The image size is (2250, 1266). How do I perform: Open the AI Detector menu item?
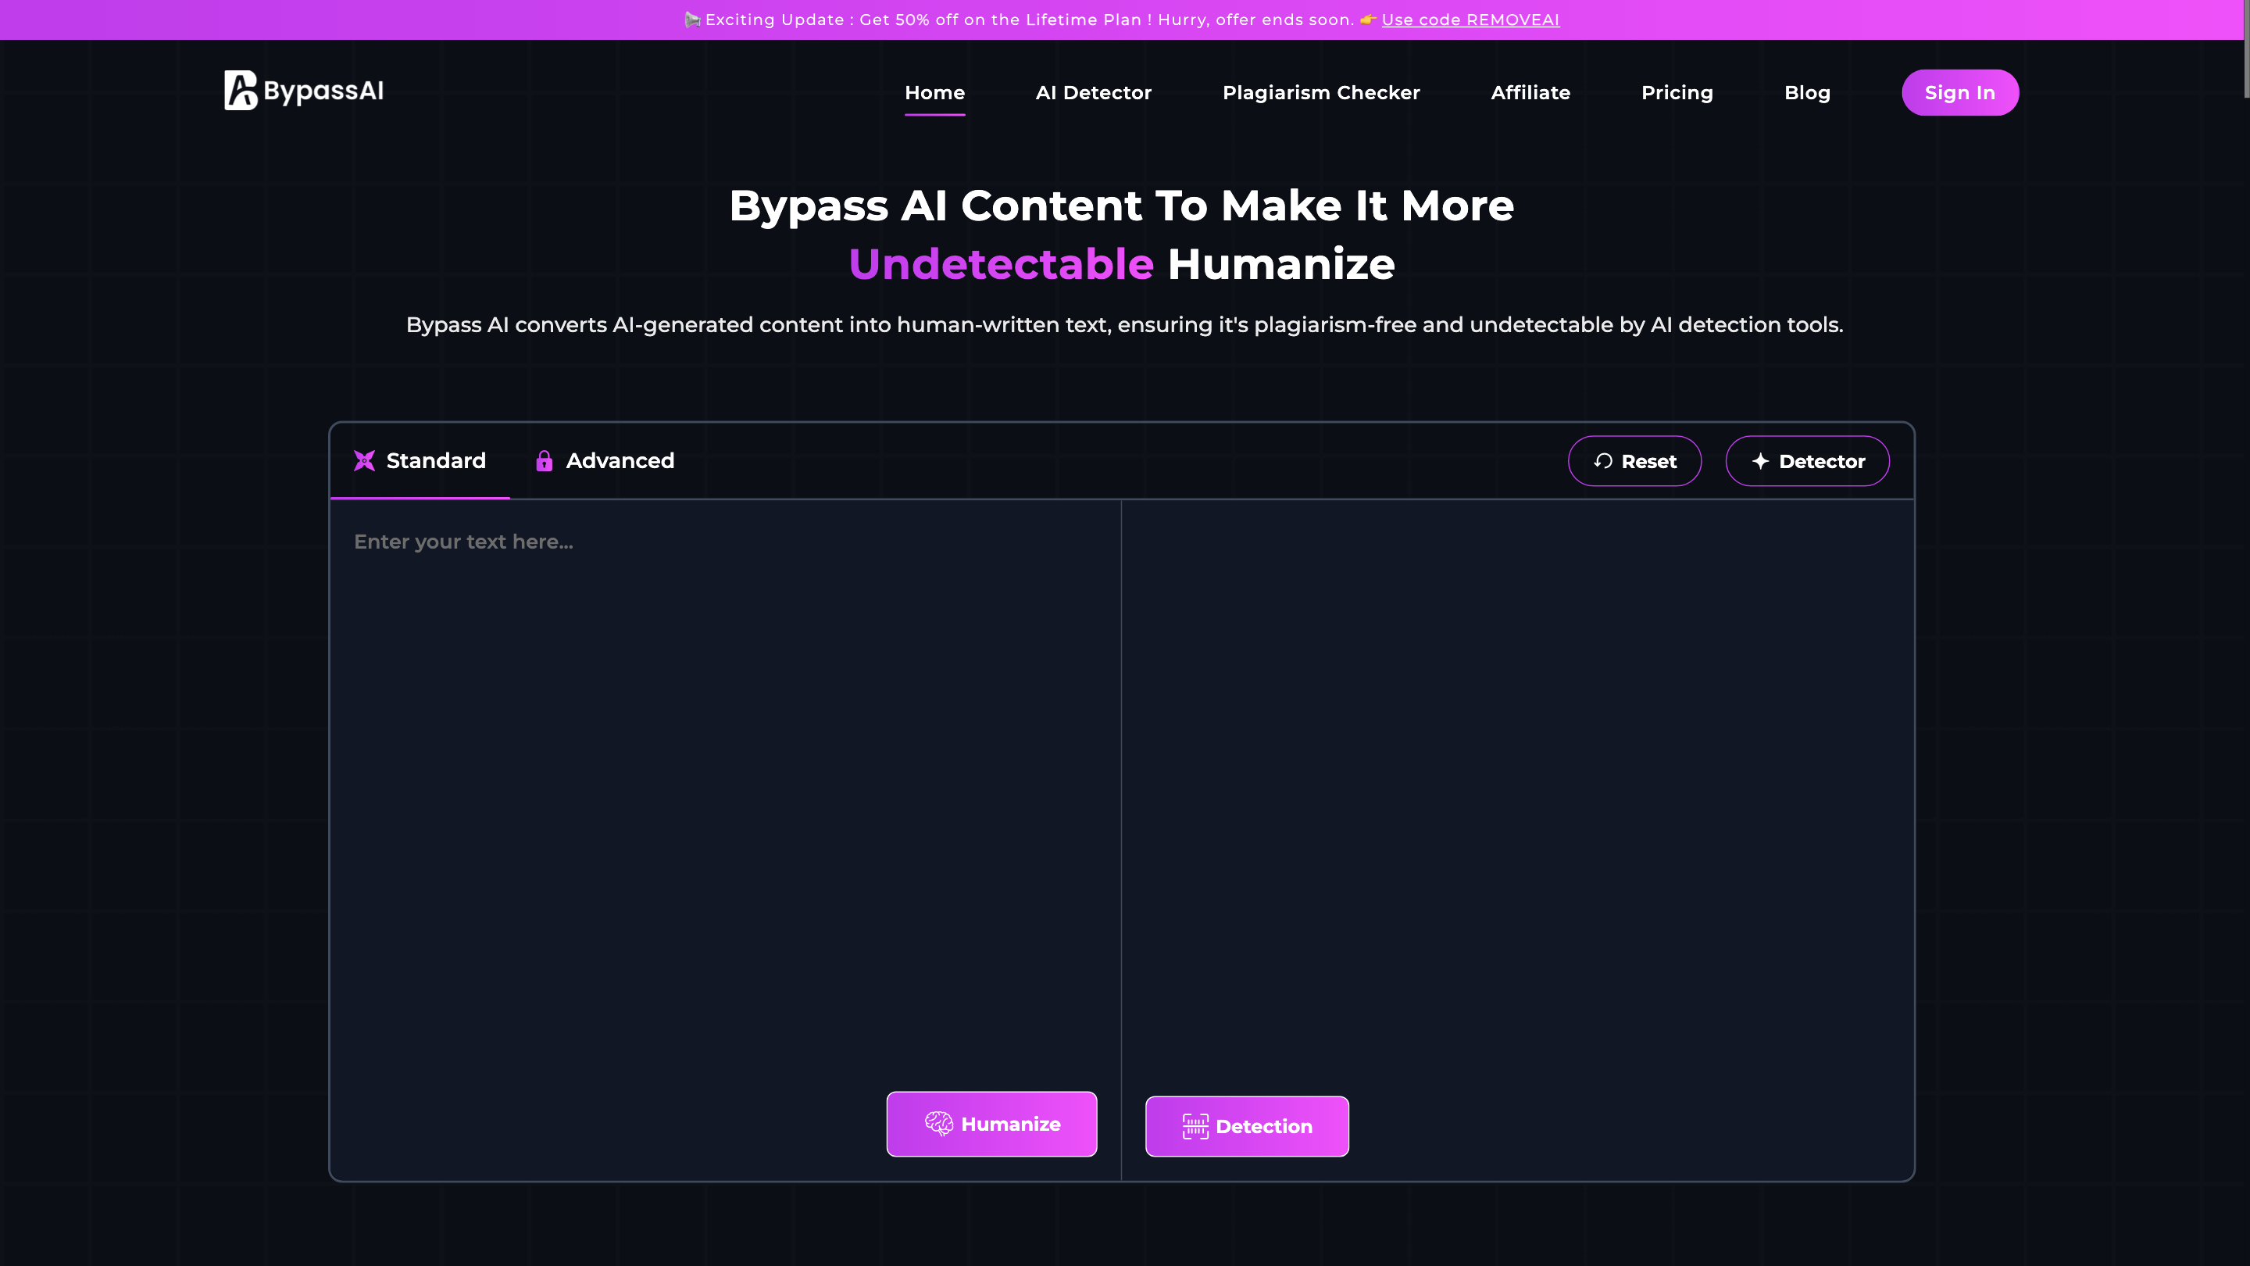(x=1093, y=93)
